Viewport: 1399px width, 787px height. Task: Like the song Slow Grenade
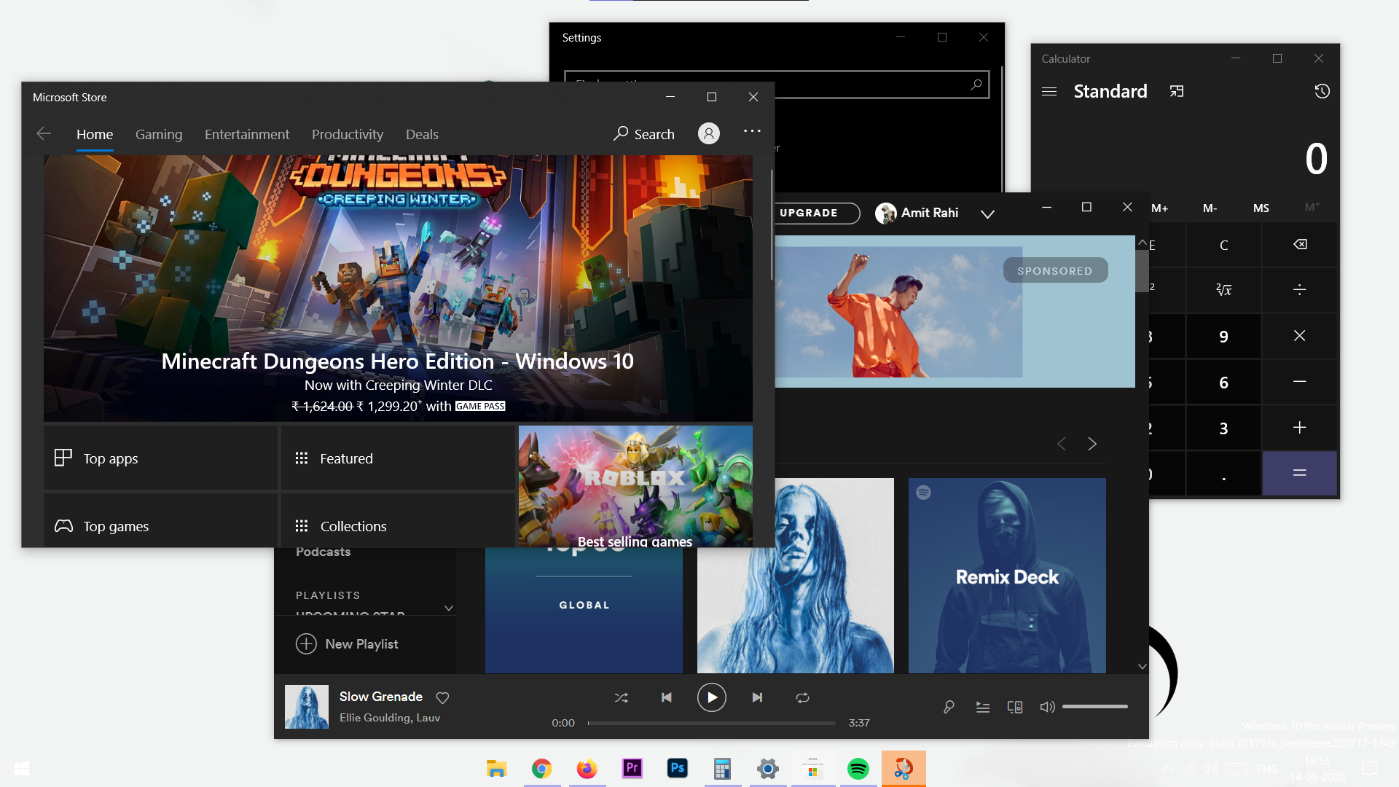tap(442, 697)
